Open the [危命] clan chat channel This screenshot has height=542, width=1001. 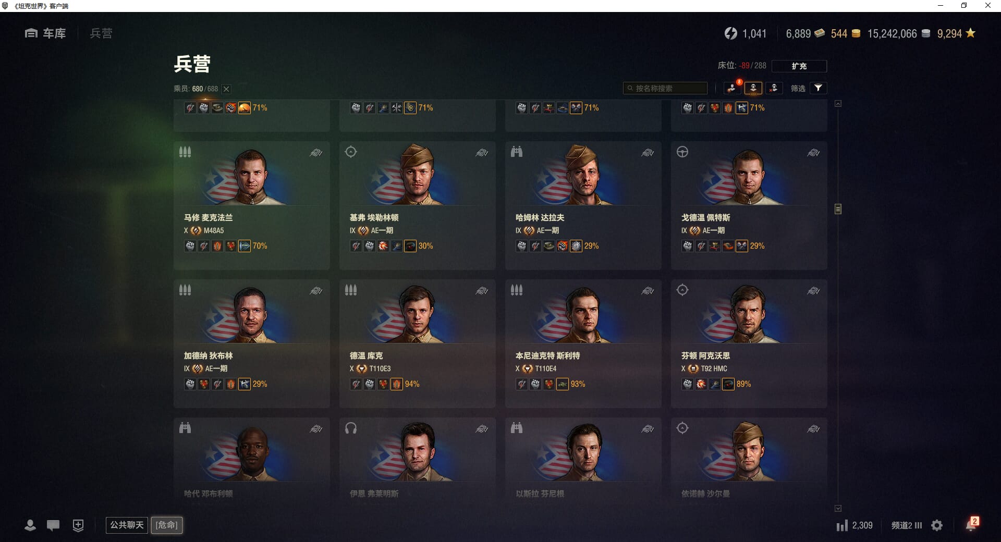[x=167, y=525]
